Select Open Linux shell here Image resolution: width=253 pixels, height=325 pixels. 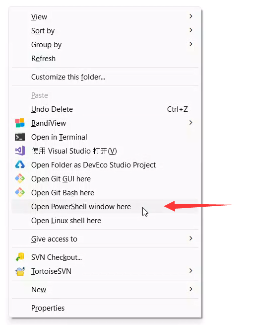pos(105,221)
